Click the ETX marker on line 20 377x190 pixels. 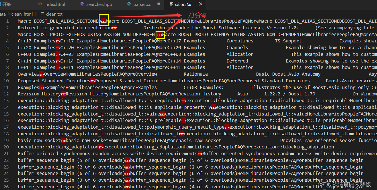click(x=101, y=147)
